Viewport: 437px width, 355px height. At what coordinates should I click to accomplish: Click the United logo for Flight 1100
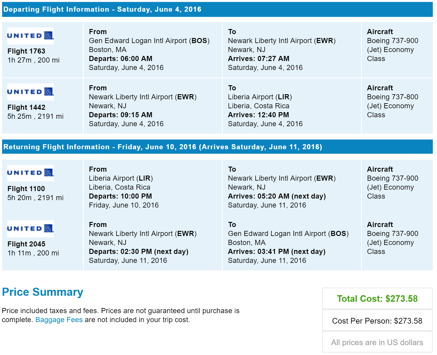click(31, 173)
